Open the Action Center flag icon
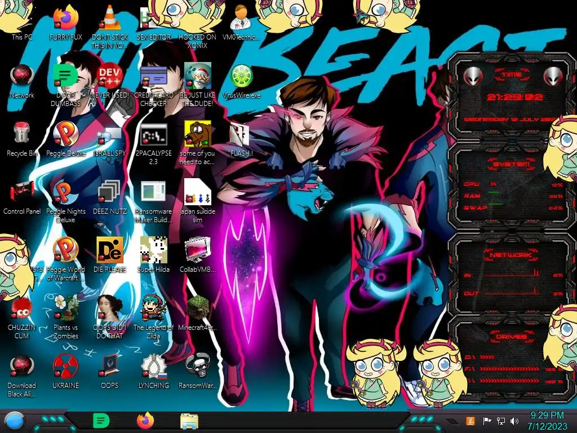Viewport: 577px width, 433px height. tap(487, 421)
